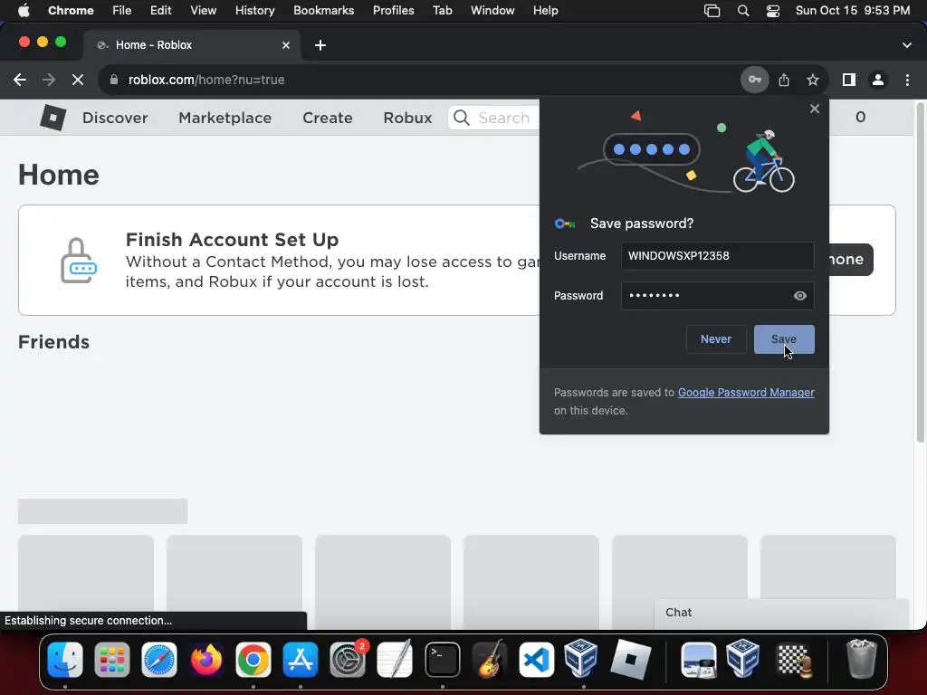Open the Chrome three-dot menu
The image size is (927, 695).
[907, 80]
